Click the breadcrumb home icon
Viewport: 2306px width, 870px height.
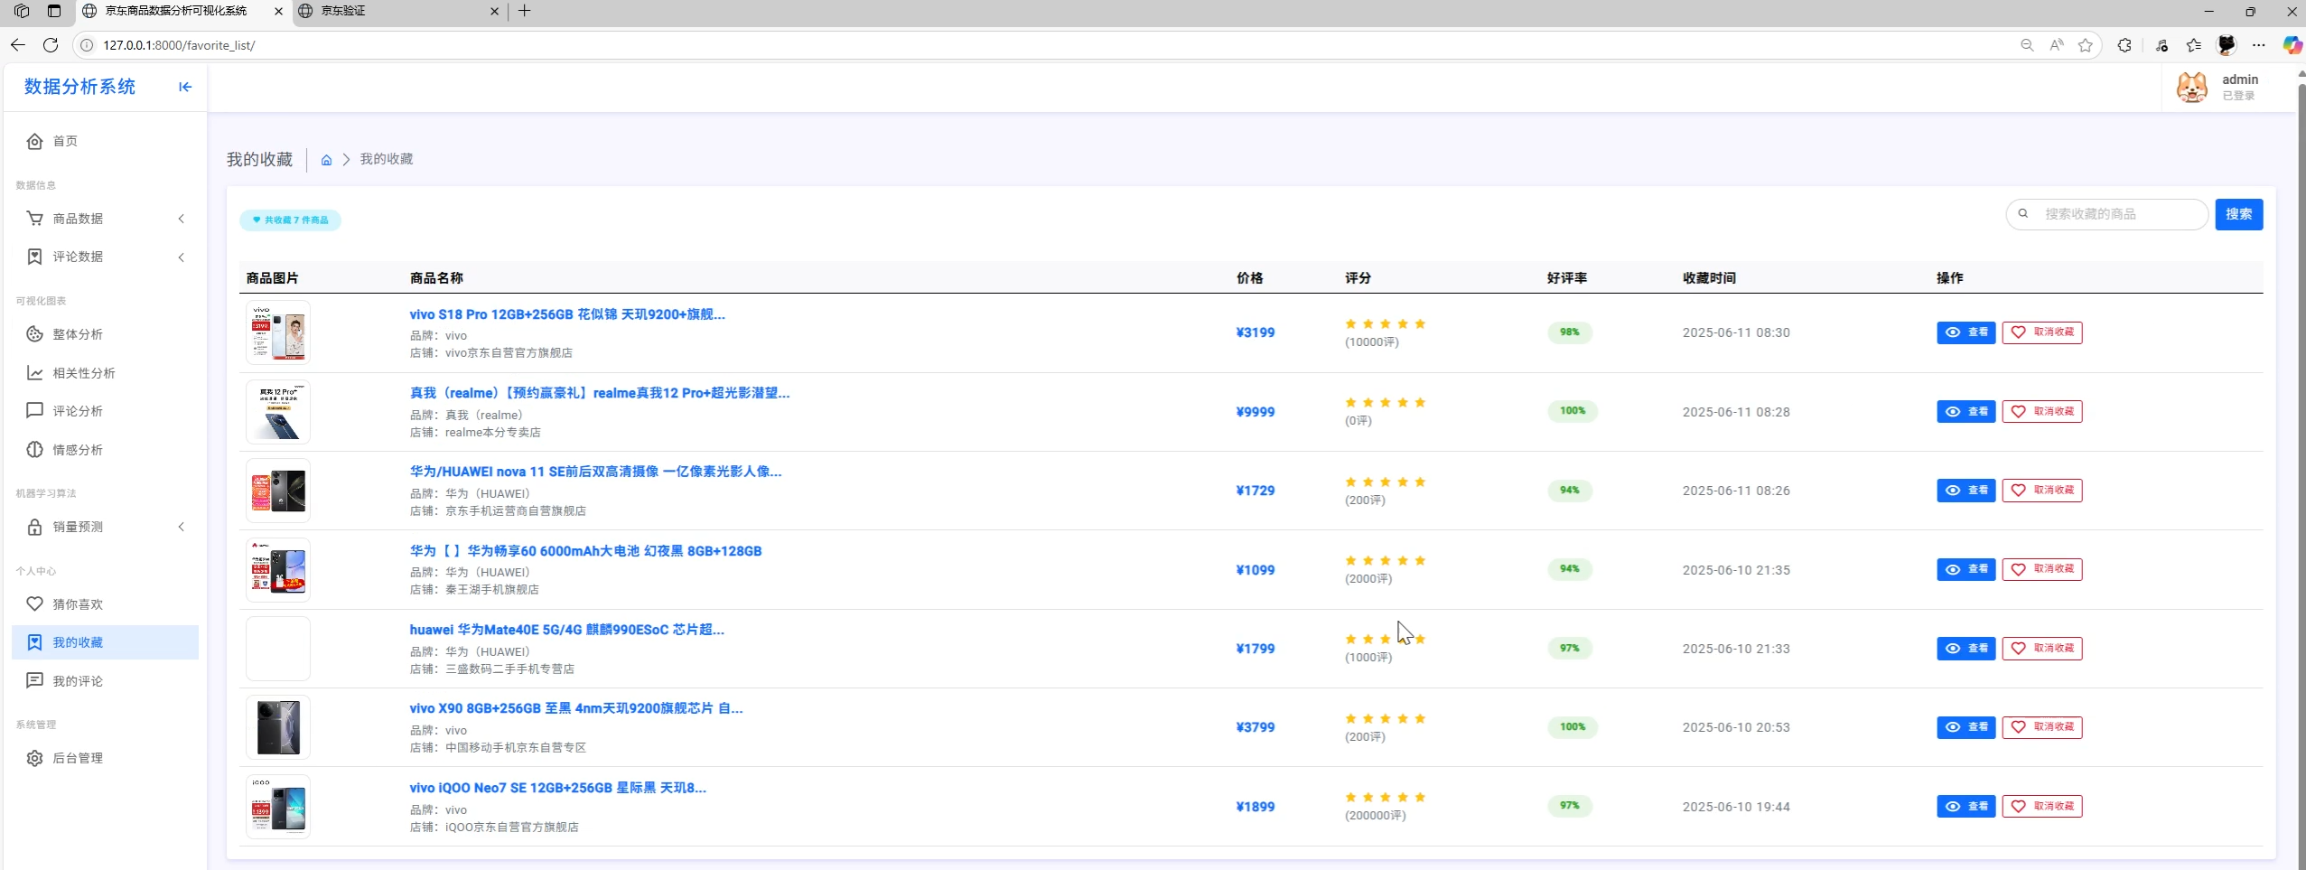pyautogui.click(x=326, y=160)
